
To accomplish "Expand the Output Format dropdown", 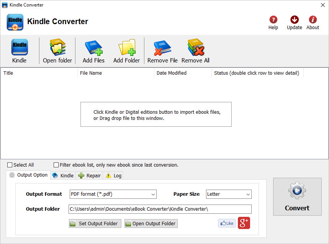I will pos(113,194).
